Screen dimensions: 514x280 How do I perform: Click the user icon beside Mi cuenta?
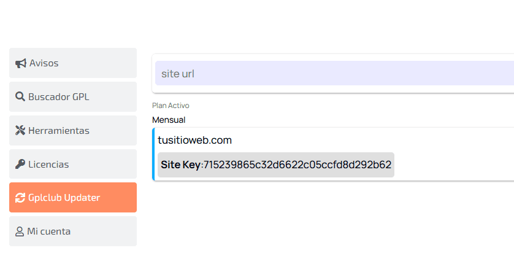pyautogui.click(x=20, y=231)
